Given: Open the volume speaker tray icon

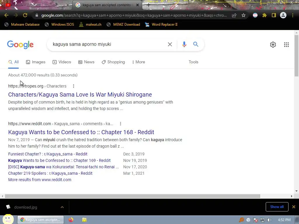Looking at the screenshot, I should point(269,220).
